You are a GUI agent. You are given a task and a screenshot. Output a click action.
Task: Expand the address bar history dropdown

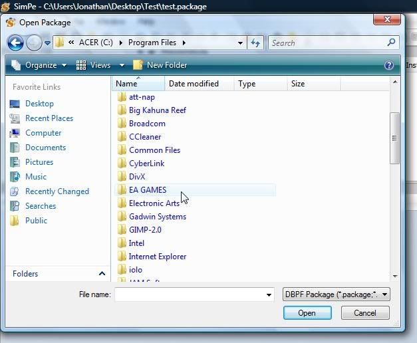(x=240, y=43)
